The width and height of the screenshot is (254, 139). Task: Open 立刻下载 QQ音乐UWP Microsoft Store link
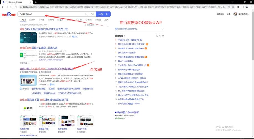click(x=47, y=69)
